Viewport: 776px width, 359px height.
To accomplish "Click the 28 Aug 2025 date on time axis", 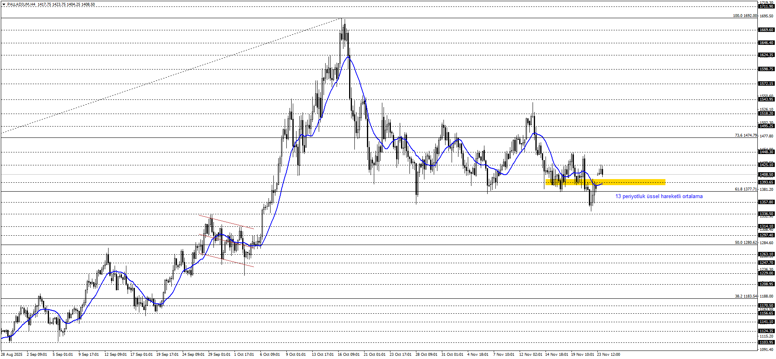I will tap(12, 355).
